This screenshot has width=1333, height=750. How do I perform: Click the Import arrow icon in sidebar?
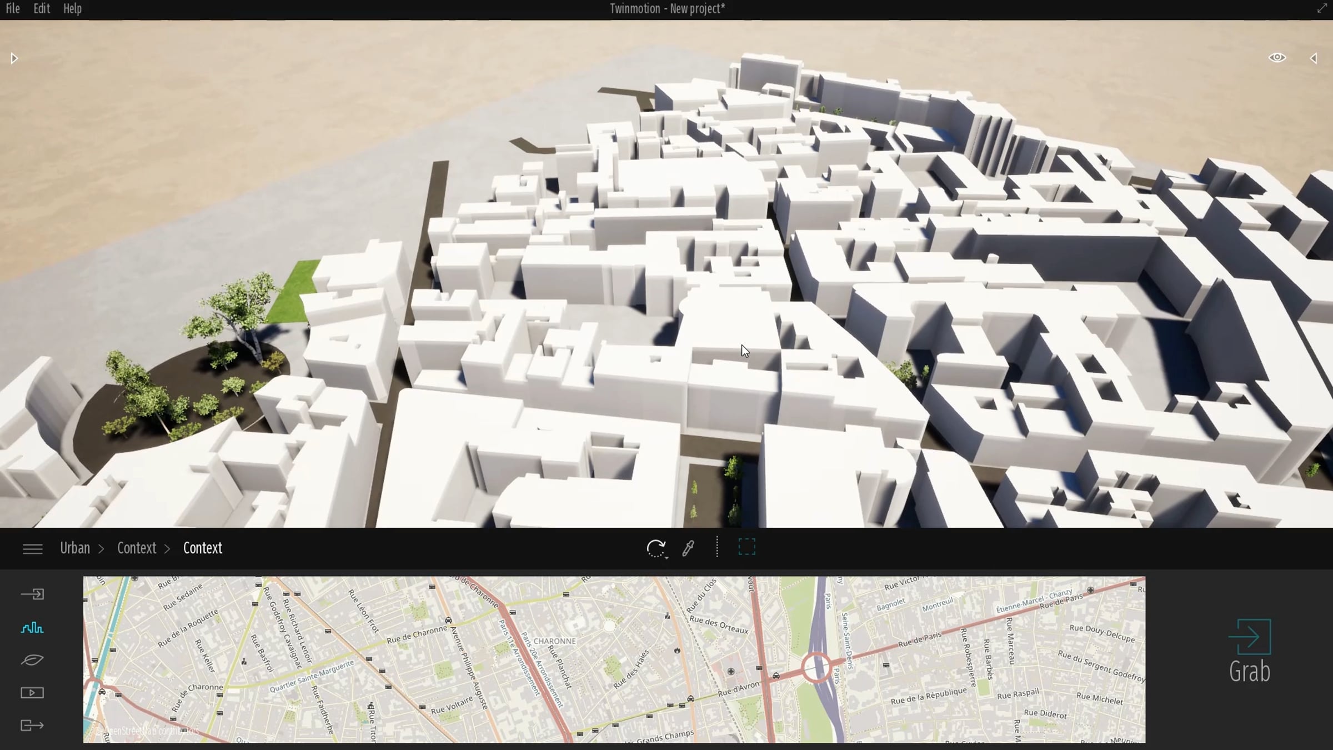pyautogui.click(x=32, y=594)
